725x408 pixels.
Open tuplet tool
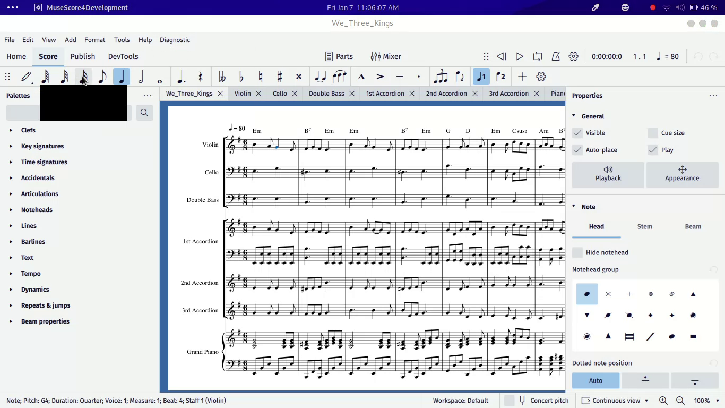click(441, 76)
